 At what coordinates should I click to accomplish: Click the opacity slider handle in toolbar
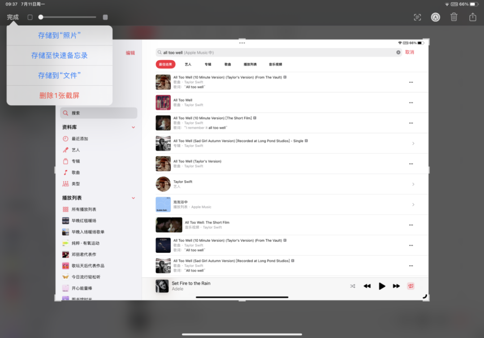pyautogui.click(x=41, y=17)
